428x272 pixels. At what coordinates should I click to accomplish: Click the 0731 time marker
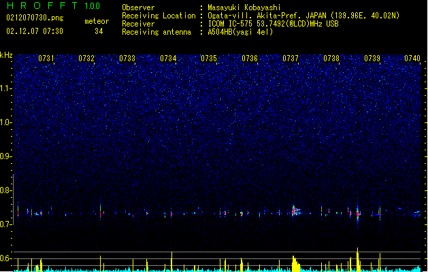point(46,58)
